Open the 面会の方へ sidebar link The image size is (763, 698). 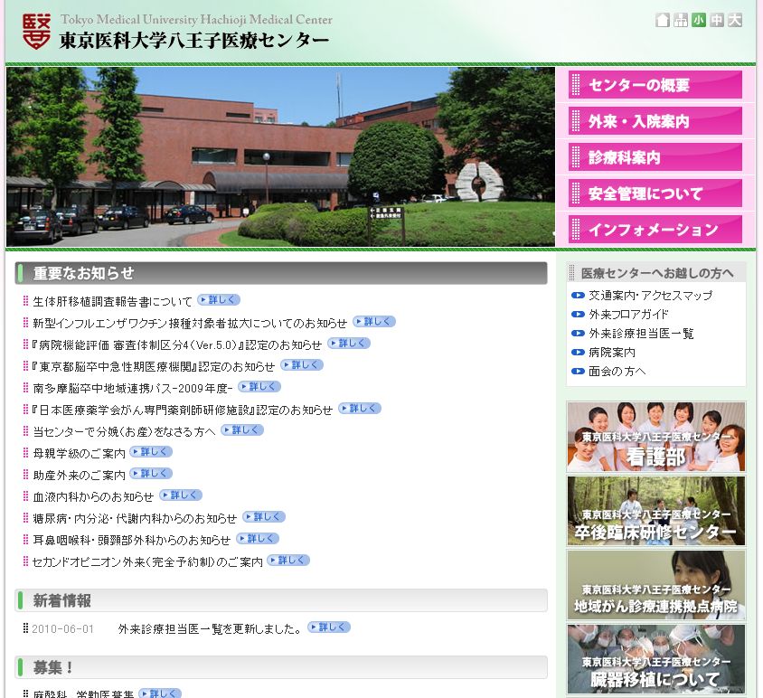point(617,371)
